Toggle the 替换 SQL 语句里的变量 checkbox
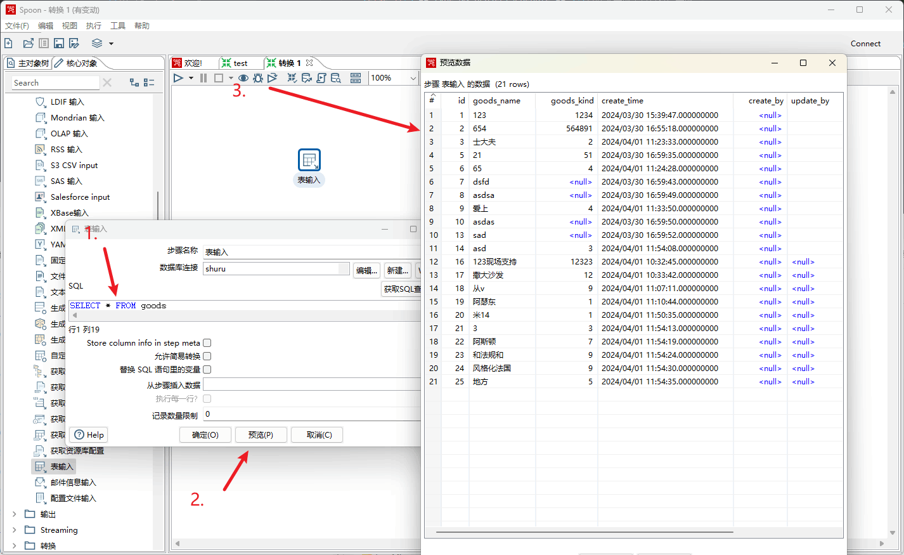The width and height of the screenshot is (904, 555). tap(207, 370)
